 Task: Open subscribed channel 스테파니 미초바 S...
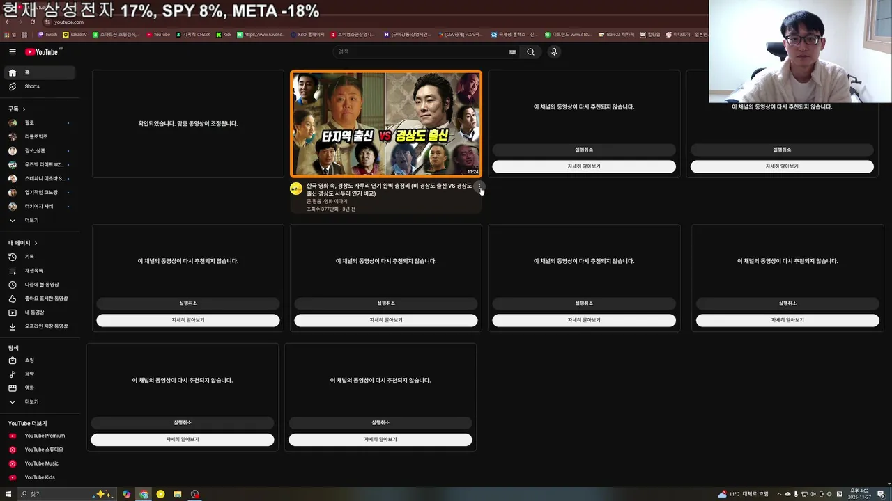pyautogui.click(x=39, y=178)
